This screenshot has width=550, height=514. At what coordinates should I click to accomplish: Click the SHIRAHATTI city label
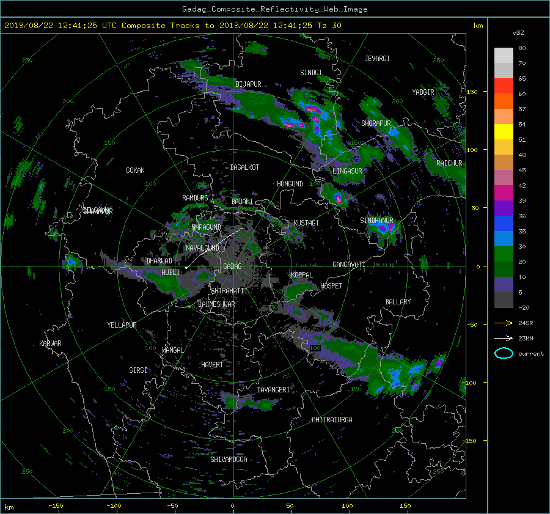click(x=229, y=291)
